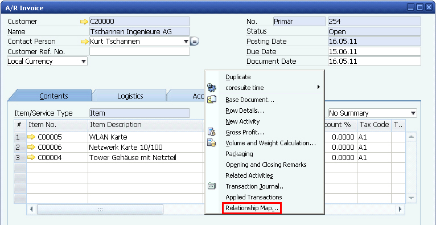Open the No Summary dropdown

pyautogui.click(x=413, y=113)
